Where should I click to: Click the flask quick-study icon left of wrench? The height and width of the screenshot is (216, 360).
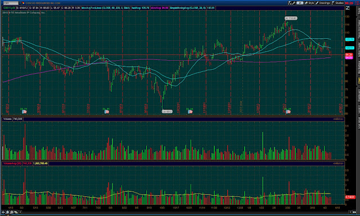pyautogui.click(x=290, y=3)
